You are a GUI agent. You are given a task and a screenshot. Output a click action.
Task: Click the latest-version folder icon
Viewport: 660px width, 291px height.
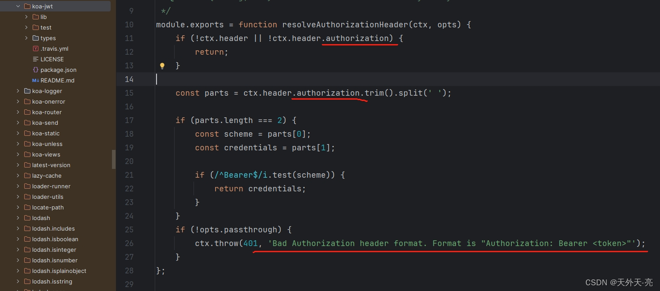tap(27, 165)
